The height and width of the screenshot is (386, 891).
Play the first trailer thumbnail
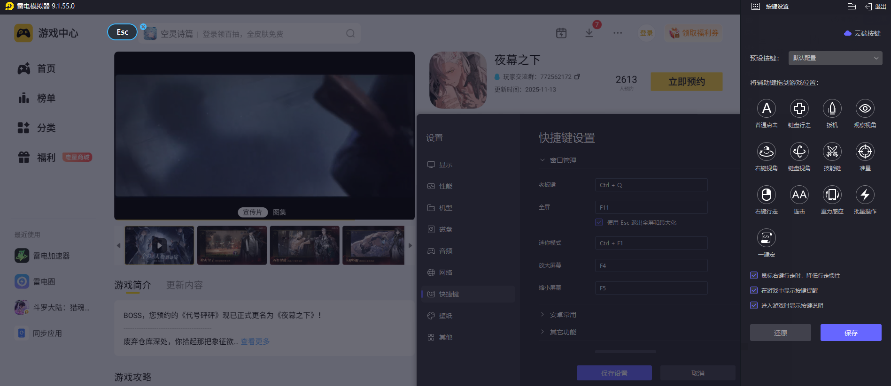coord(159,245)
